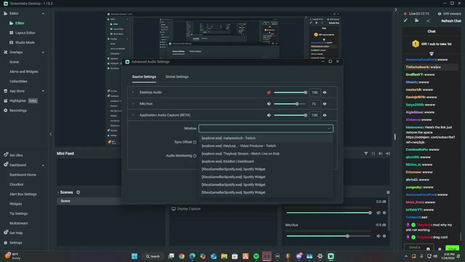
Task: Collapse the Overlays sidebar section
Action: pyautogui.click(x=43, y=52)
